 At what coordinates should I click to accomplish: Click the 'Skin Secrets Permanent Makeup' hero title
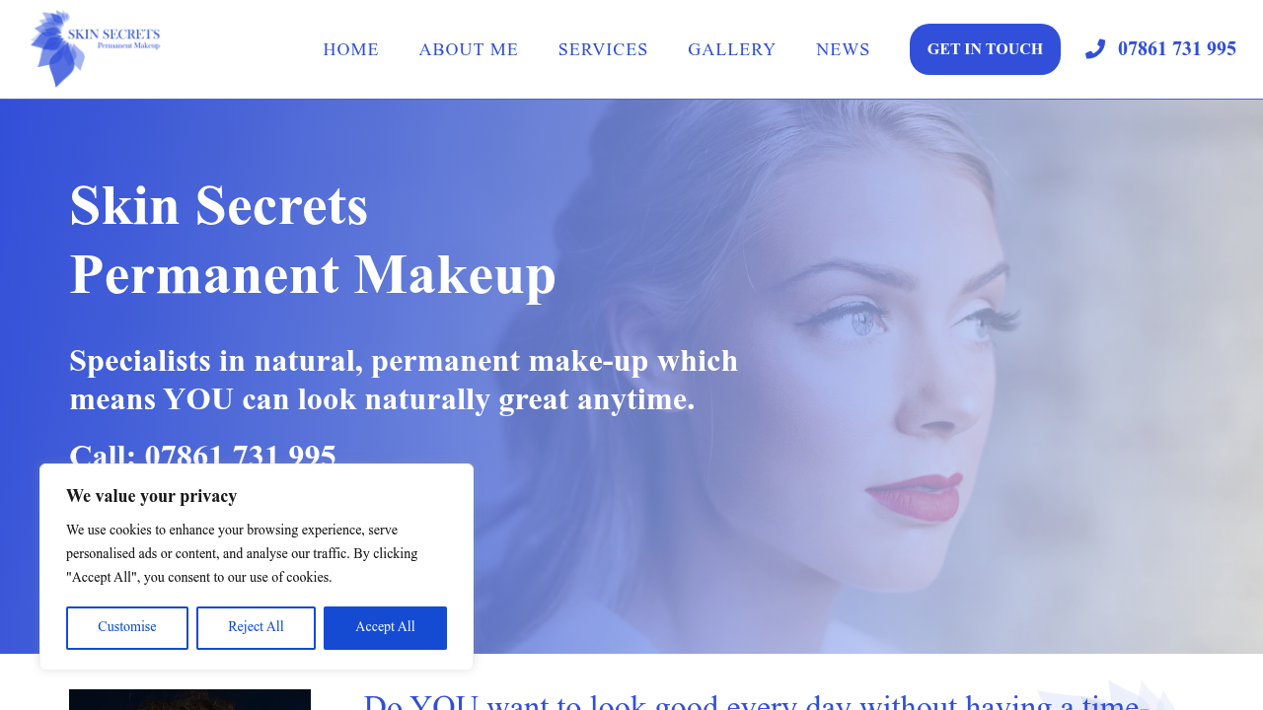[313, 240]
